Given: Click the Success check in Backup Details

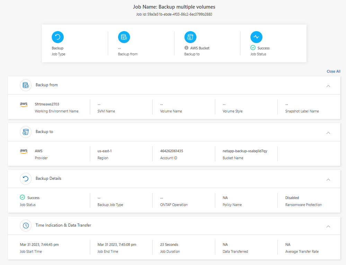Looking at the screenshot, I should coord(23,197).
